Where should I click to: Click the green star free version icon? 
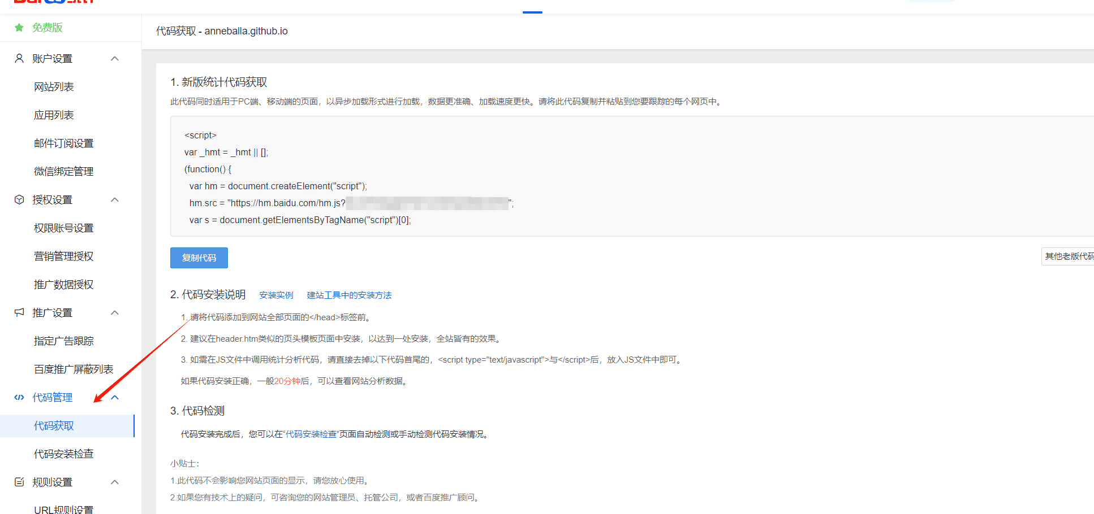pos(19,28)
